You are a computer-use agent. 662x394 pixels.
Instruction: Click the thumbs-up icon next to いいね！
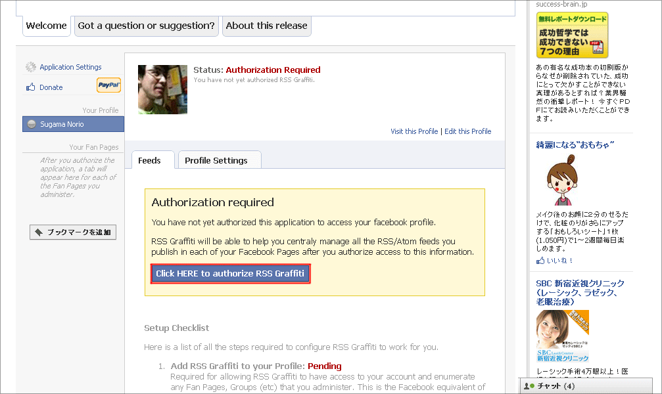(x=540, y=261)
